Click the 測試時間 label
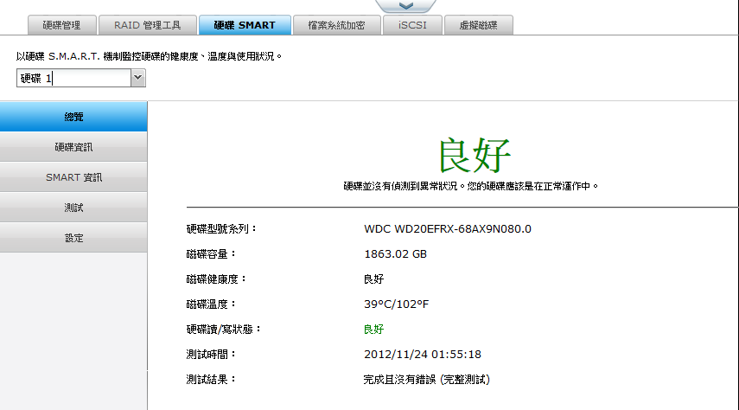Image resolution: width=739 pixels, height=410 pixels. click(x=211, y=355)
